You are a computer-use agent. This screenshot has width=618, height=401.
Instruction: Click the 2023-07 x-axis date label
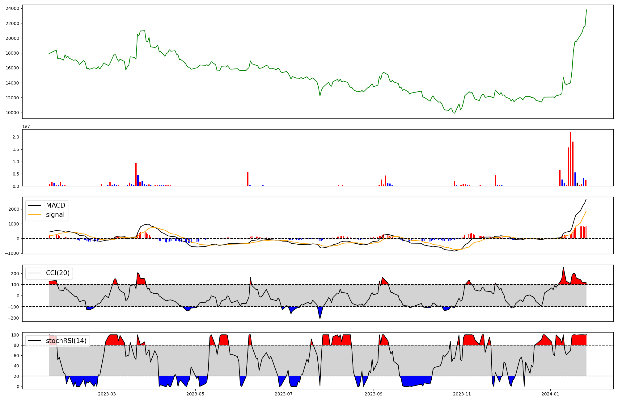tap(284, 394)
